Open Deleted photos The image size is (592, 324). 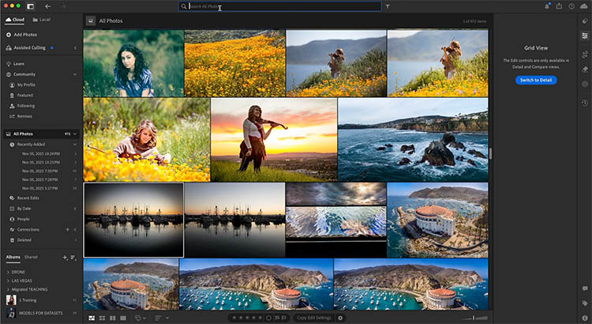21,240
